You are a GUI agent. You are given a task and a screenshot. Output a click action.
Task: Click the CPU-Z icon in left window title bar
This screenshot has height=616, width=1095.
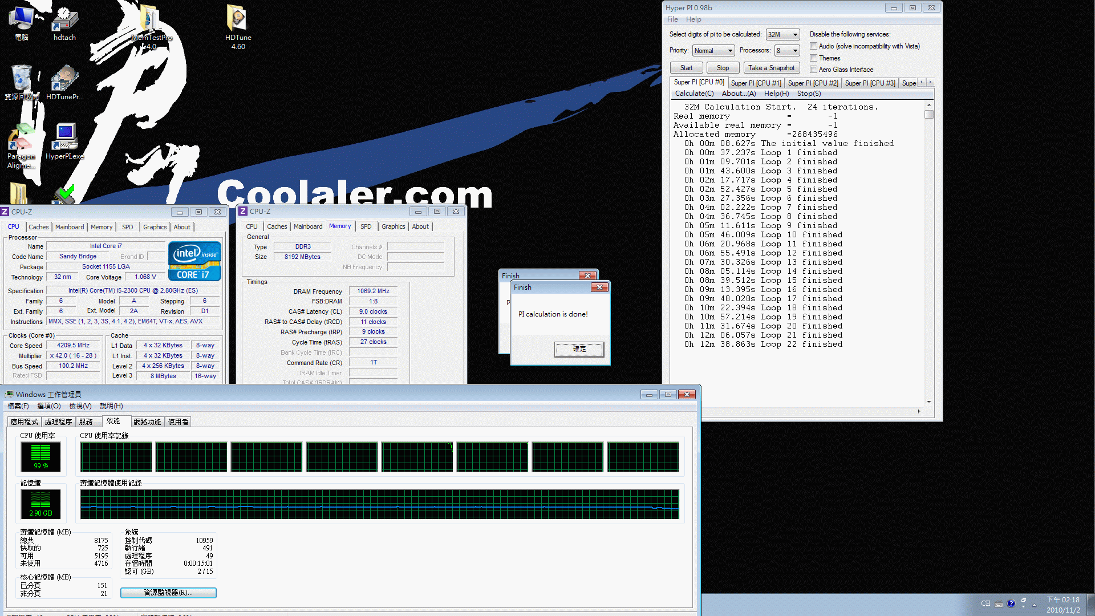pyautogui.click(x=5, y=212)
